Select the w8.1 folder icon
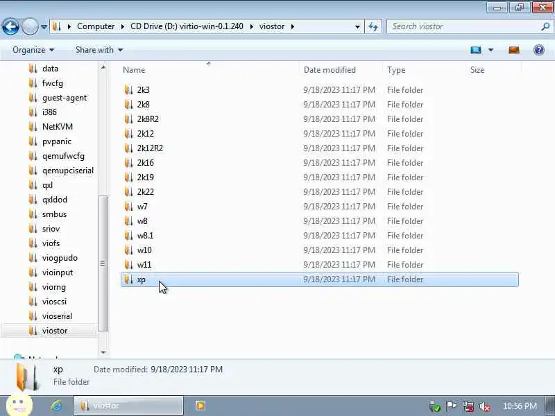Image resolution: width=555 pixels, height=416 pixels. coord(128,235)
